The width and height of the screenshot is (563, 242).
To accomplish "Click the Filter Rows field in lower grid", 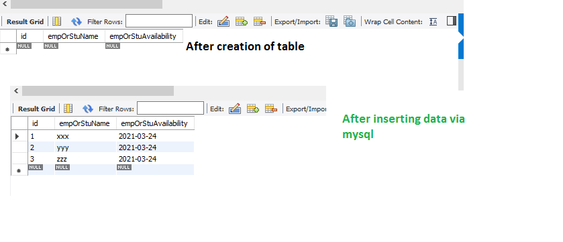I will (170, 109).
